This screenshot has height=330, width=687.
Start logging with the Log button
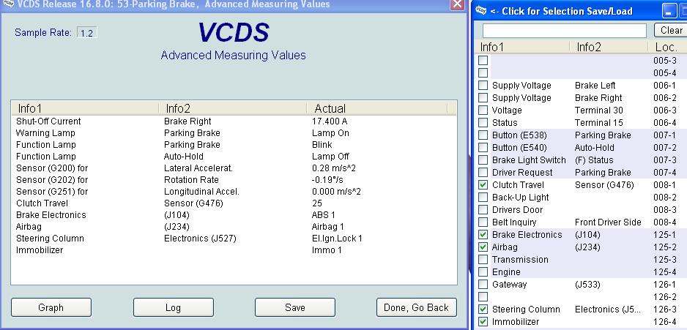coord(173,307)
